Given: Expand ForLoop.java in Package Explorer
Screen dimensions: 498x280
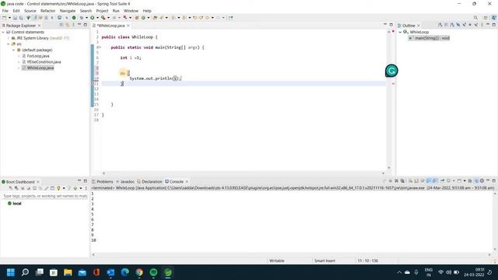Looking at the screenshot, I should [x=19, y=56].
